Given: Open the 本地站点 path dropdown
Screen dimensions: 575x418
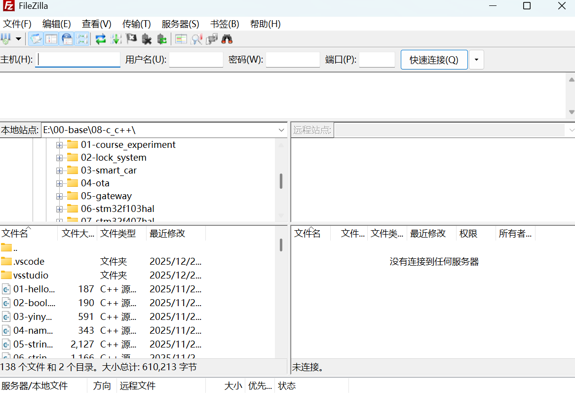Looking at the screenshot, I should click(281, 130).
